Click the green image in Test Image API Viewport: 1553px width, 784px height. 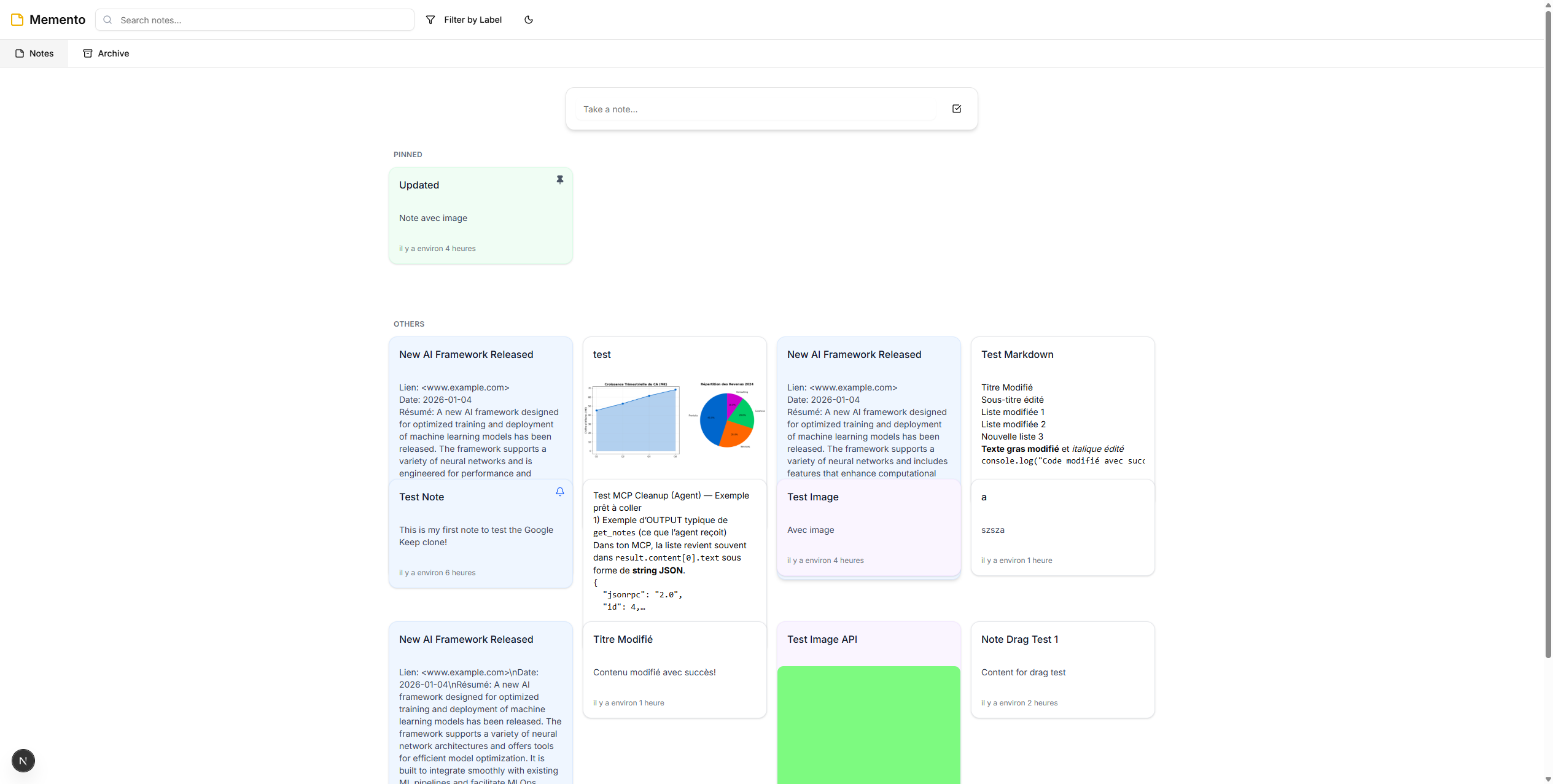tap(868, 724)
